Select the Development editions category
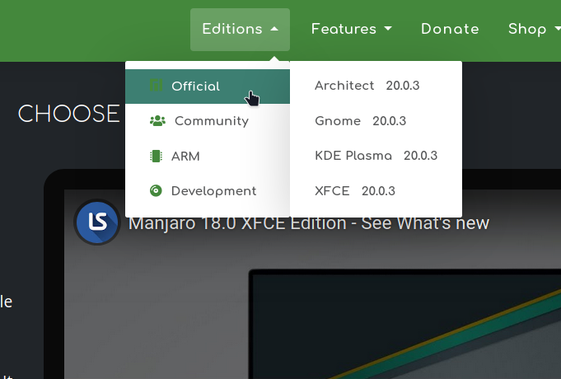Screen dimensions: 561x379 [208, 191]
